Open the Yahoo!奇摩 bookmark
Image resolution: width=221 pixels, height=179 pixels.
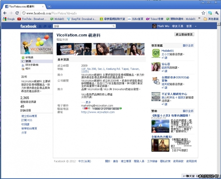pyautogui.click(x=155, y=19)
